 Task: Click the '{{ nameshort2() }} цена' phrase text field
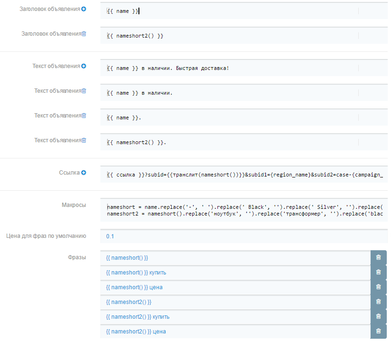[x=235, y=332]
